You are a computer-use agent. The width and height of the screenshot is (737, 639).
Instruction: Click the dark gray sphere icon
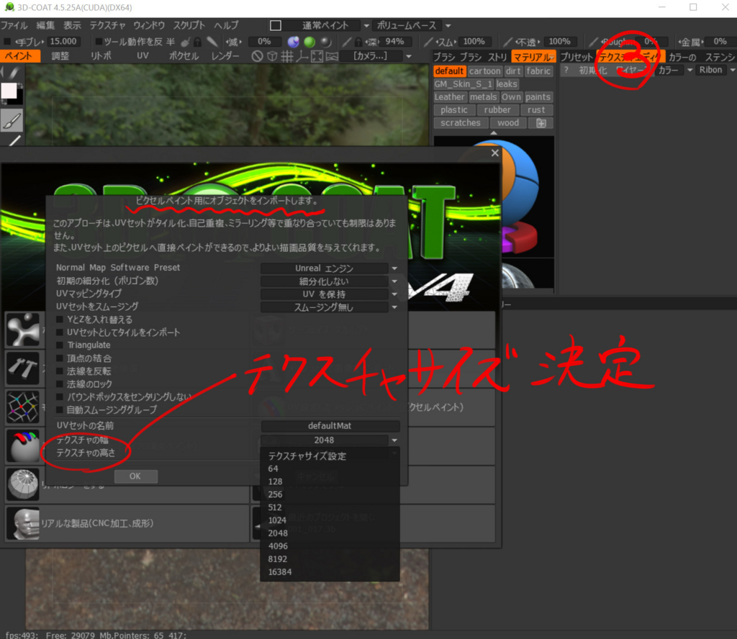(x=325, y=42)
